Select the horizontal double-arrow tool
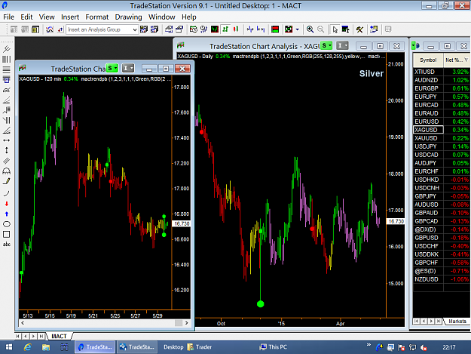Screen dimensions: 471x354 pos(6,140)
